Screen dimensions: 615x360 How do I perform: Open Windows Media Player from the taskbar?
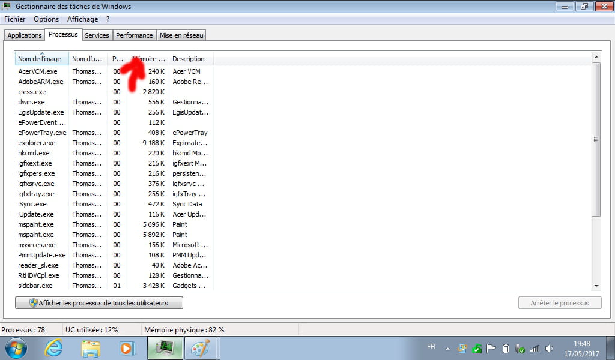[x=127, y=348]
